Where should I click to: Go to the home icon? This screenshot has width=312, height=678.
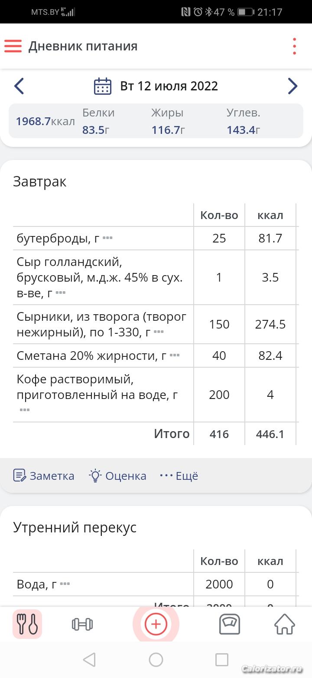click(x=285, y=625)
